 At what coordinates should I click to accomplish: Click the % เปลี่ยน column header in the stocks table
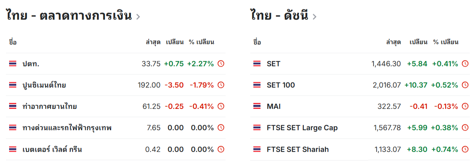tap(202, 42)
